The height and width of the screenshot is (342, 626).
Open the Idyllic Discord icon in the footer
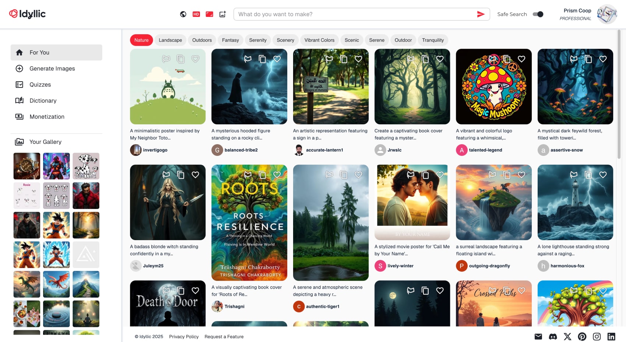(553, 336)
